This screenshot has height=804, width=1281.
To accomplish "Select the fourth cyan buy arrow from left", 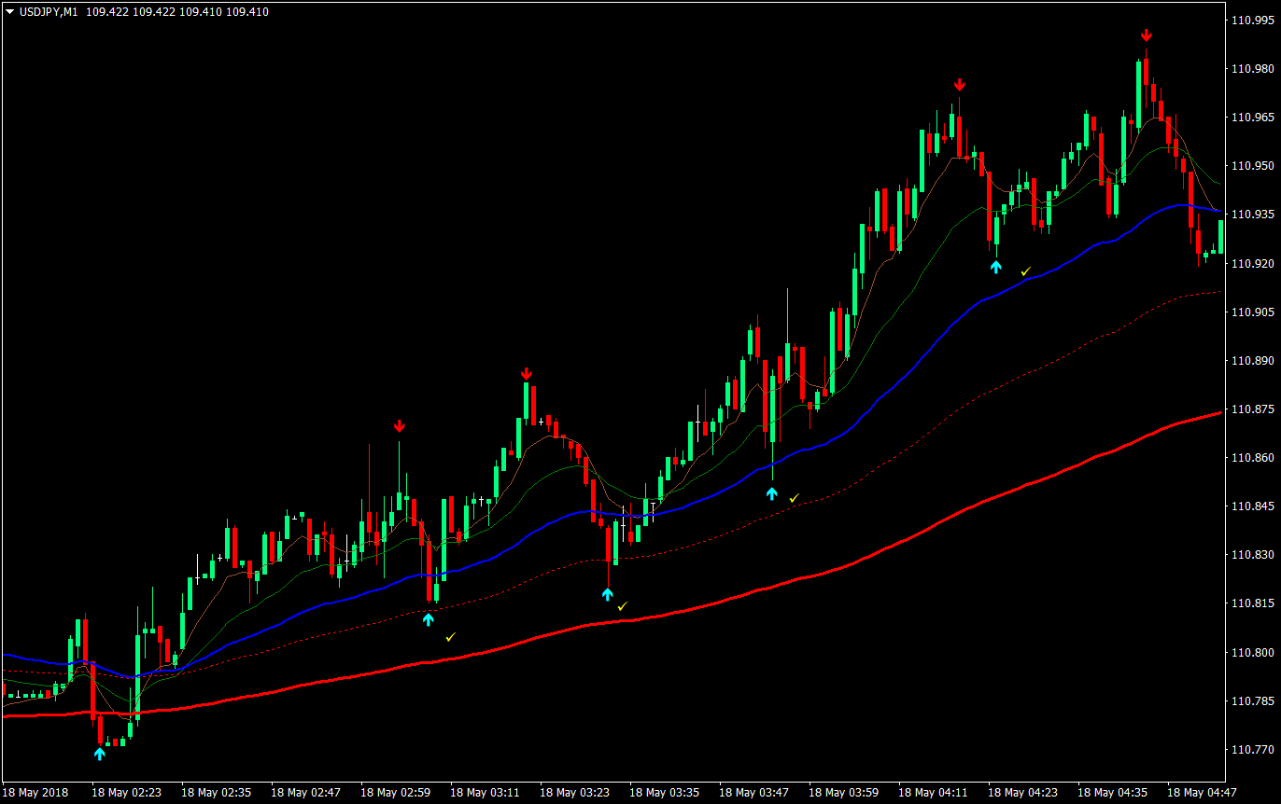I will click(772, 493).
